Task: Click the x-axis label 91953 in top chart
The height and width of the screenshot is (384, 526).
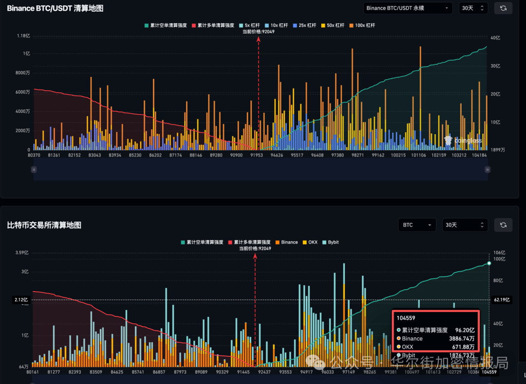Action: click(x=257, y=156)
